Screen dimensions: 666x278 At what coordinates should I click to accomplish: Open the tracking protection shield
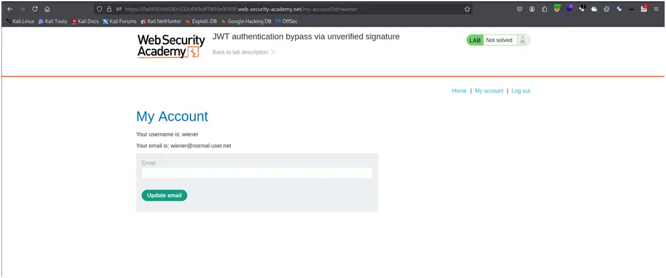pos(99,9)
